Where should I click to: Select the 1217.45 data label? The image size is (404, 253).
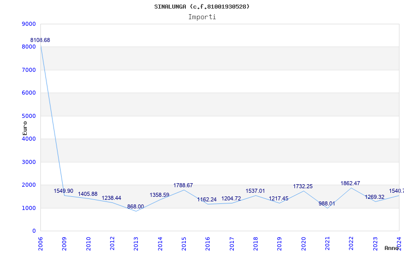click(x=279, y=198)
